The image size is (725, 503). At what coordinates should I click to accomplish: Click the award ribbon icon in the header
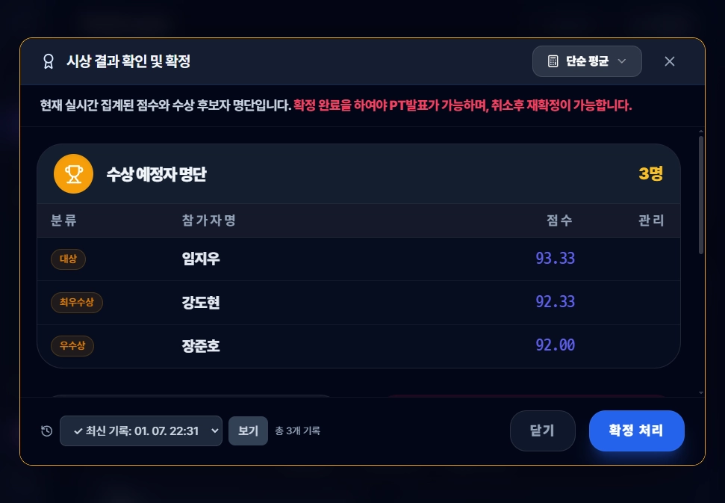pos(49,61)
